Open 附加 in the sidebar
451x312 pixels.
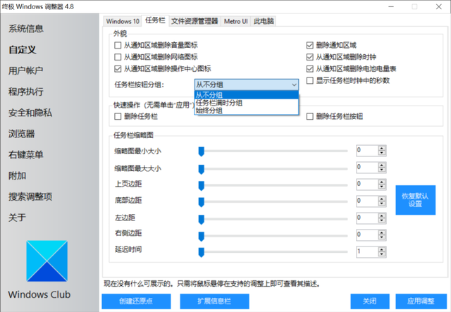[x=17, y=175]
